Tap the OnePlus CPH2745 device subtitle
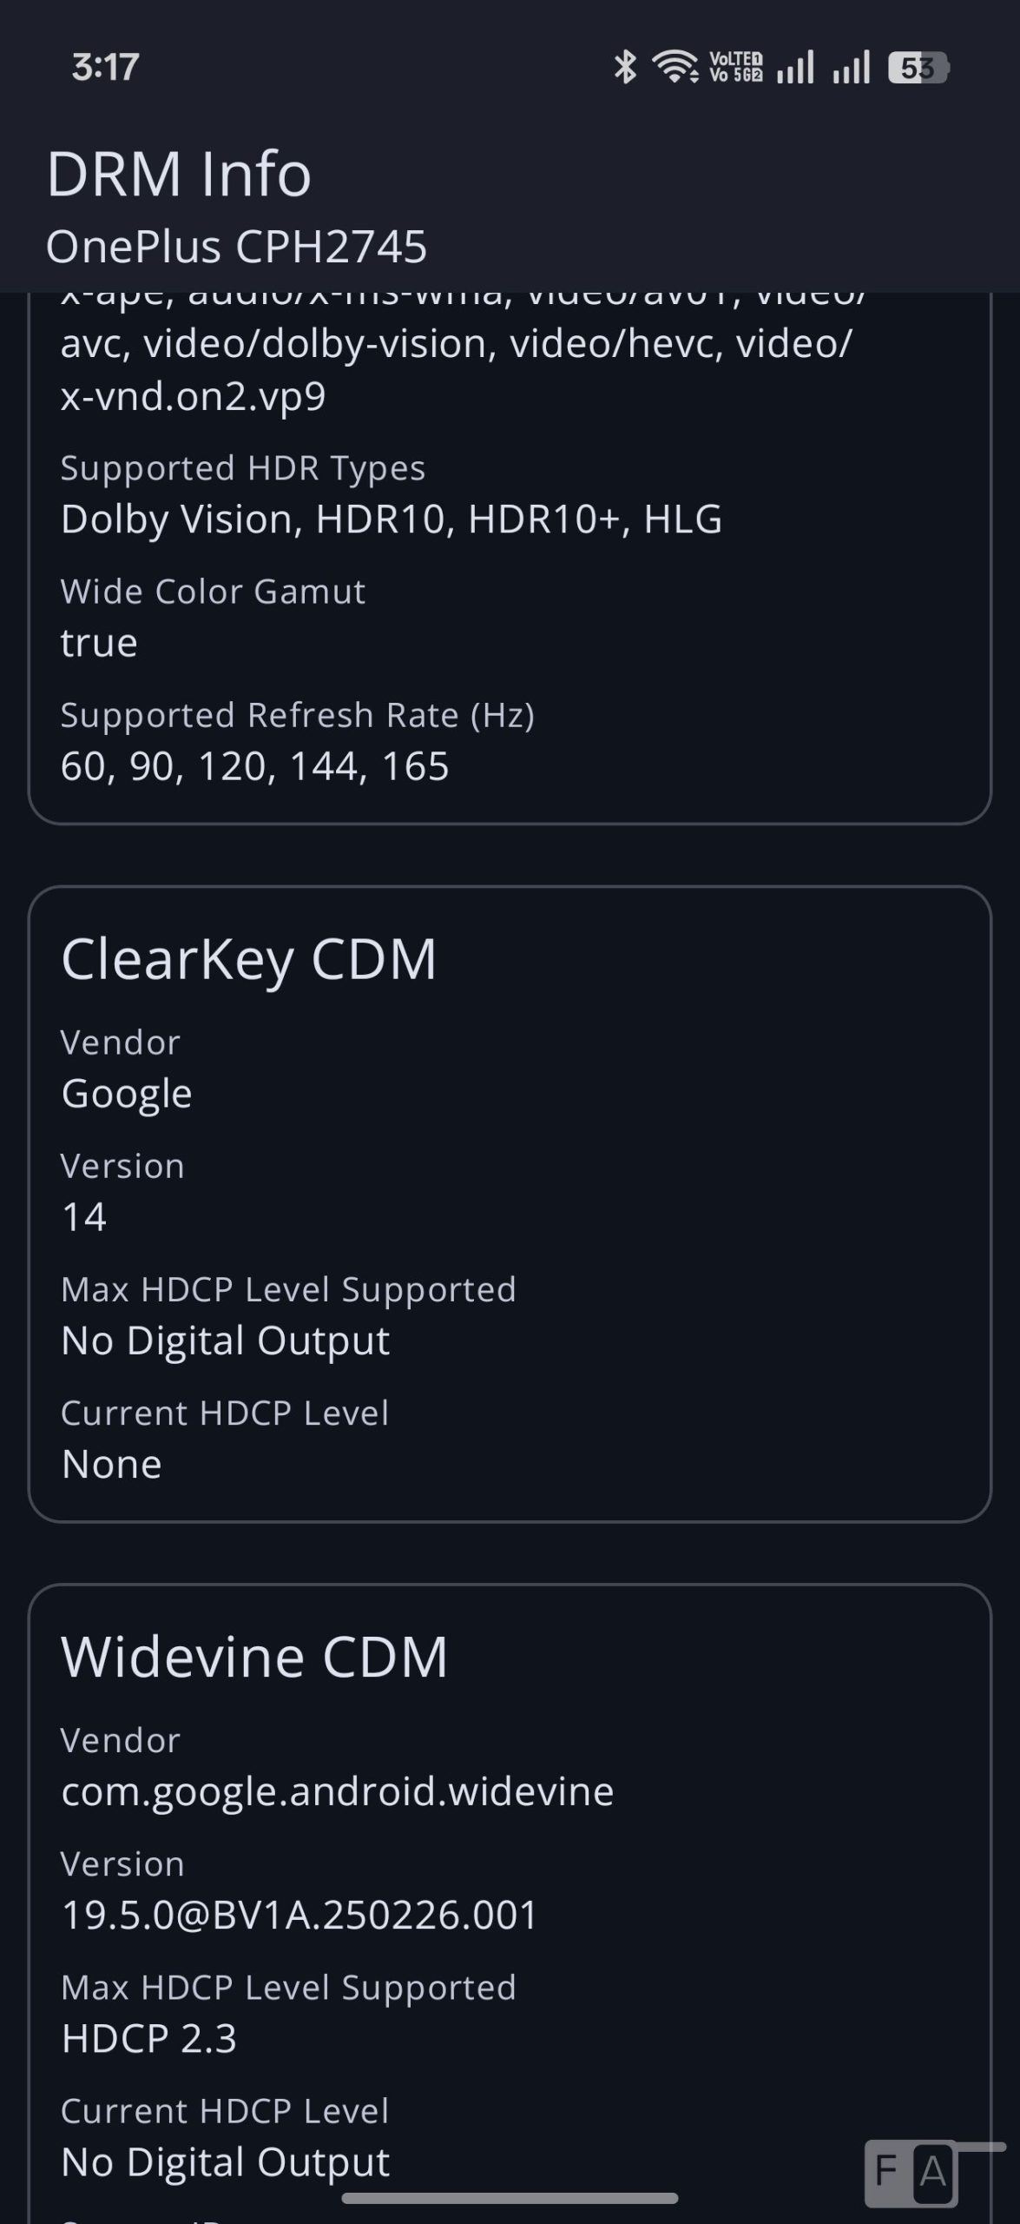1020x2224 pixels. pyautogui.click(x=236, y=247)
